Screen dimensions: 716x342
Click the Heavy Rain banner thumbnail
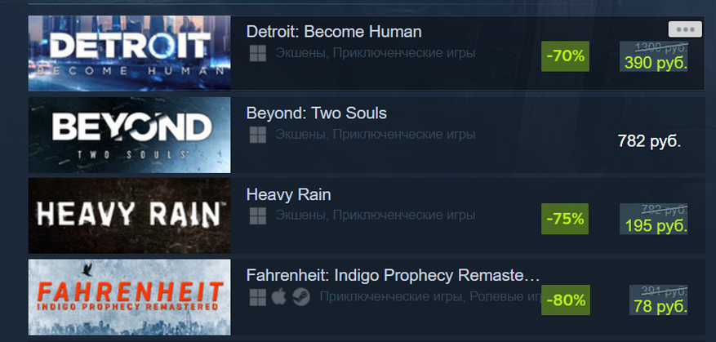pos(129,216)
